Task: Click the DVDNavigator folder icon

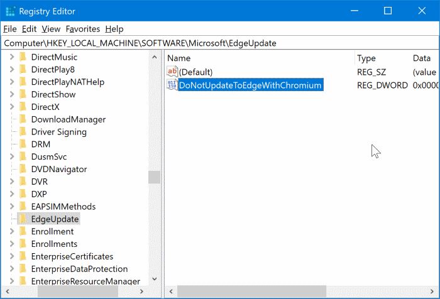Action: (x=23, y=169)
